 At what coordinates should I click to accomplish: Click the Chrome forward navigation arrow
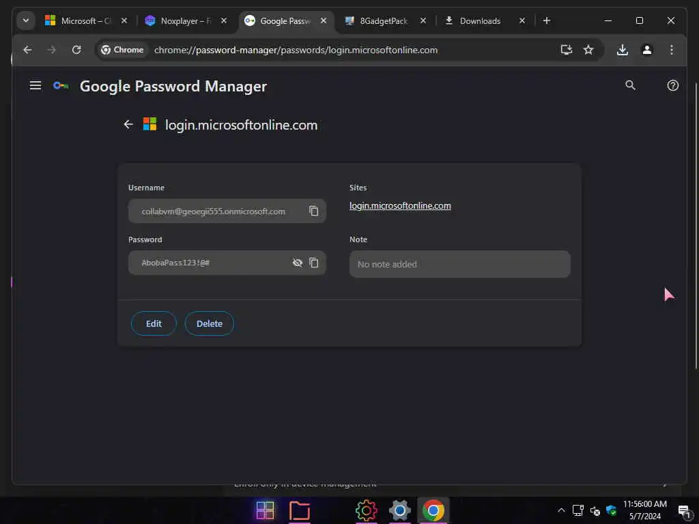52,50
